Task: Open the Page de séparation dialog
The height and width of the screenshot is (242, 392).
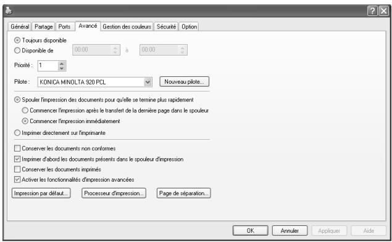Action: (184, 193)
